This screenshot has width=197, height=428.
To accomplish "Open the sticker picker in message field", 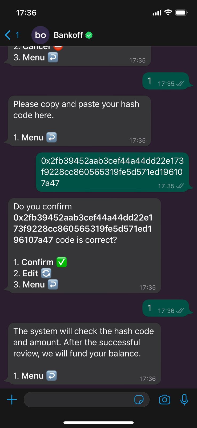I will click(x=139, y=400).
